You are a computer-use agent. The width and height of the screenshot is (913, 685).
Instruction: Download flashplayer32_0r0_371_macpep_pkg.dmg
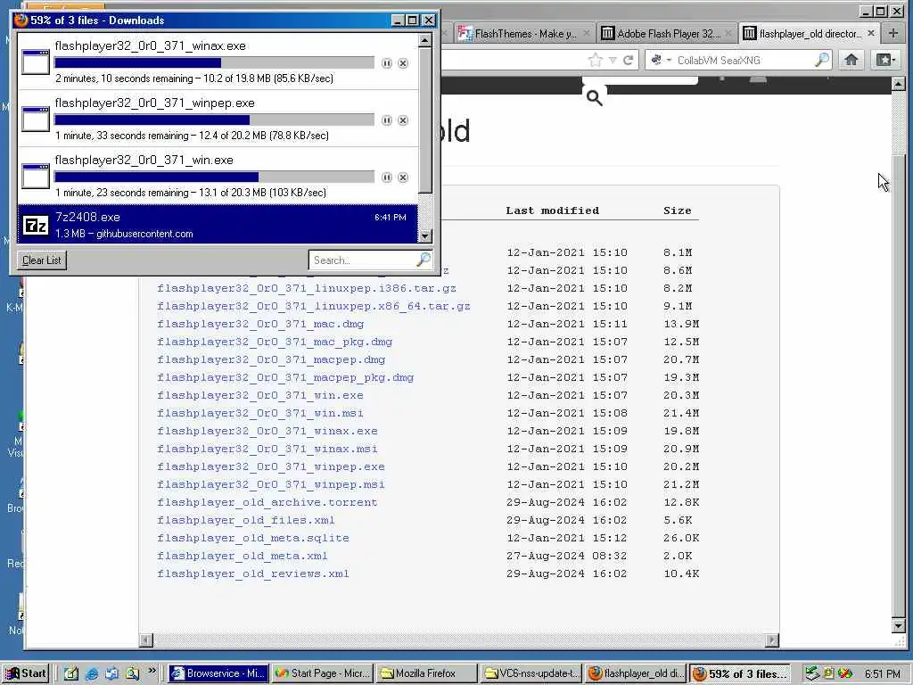pos(285,377)
